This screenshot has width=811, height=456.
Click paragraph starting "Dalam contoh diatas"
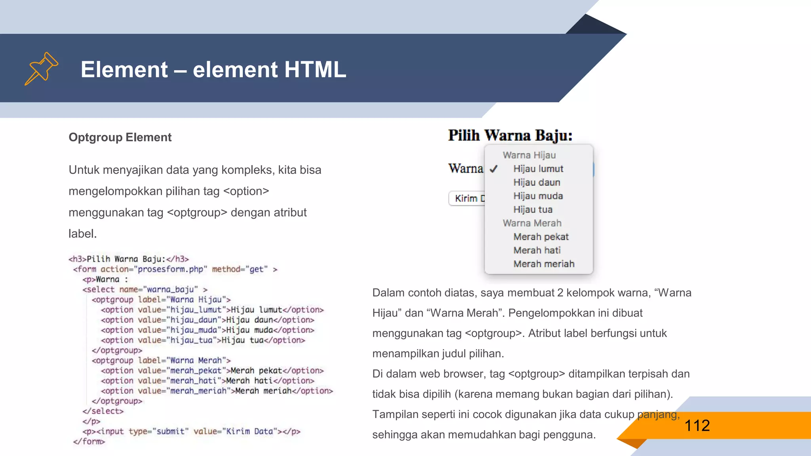pyautogui.click(x=532, y=323)
